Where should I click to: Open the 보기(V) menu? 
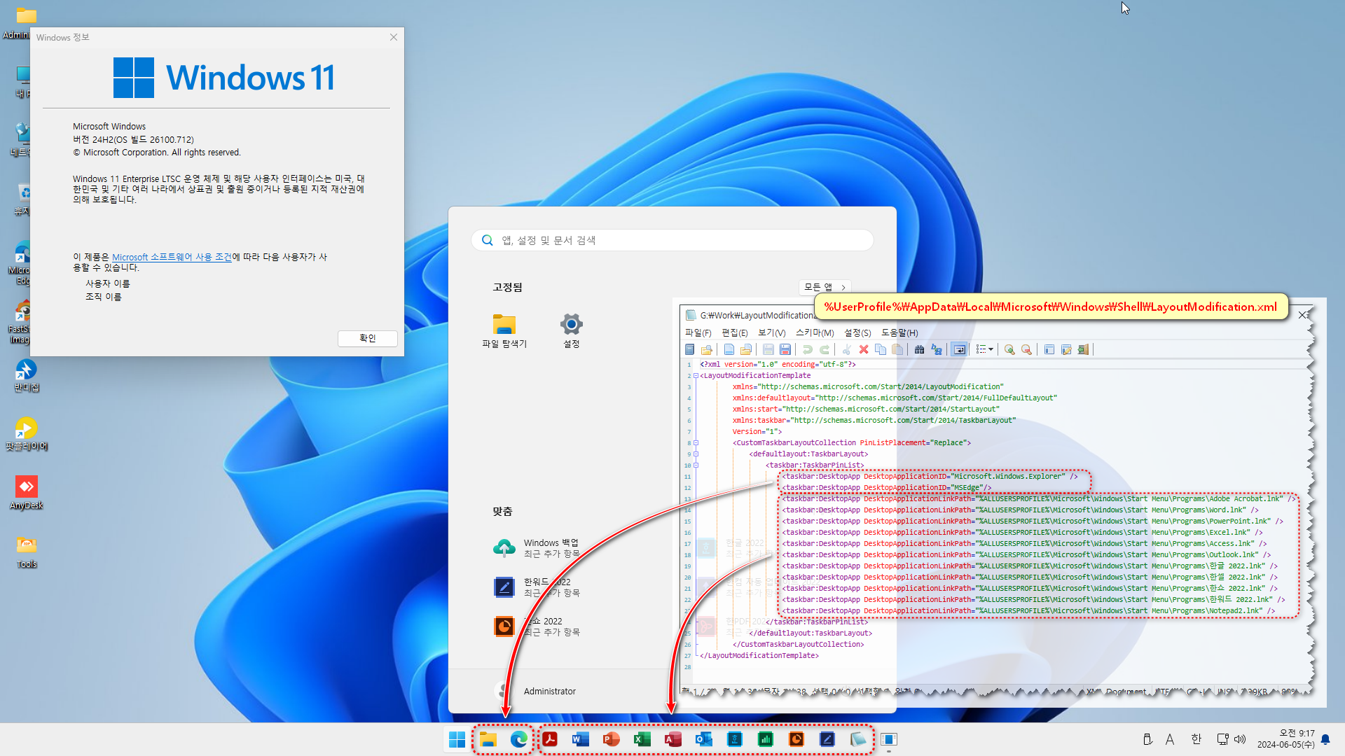772,332
